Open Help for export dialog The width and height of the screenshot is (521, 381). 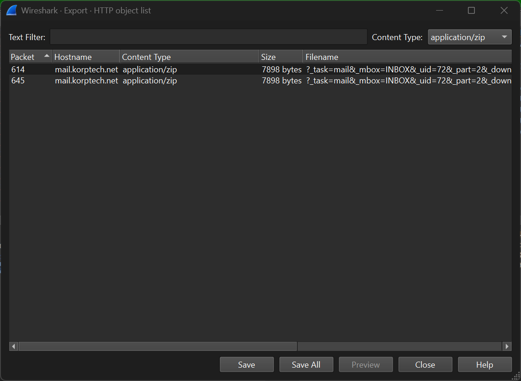point(485,364)
